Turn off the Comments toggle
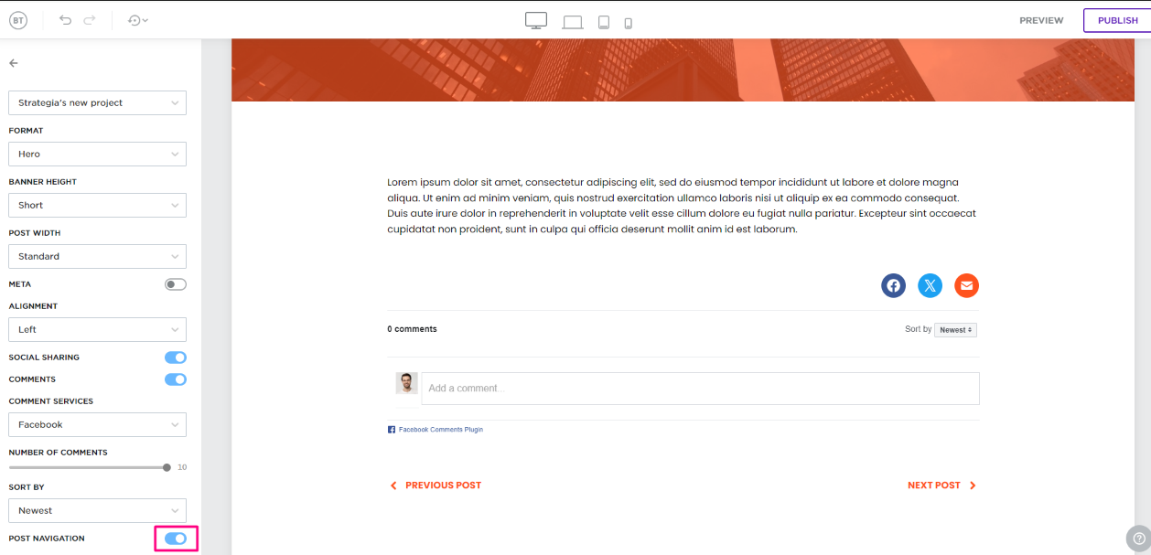This screenshot has width=1151, height=555. 176,379
